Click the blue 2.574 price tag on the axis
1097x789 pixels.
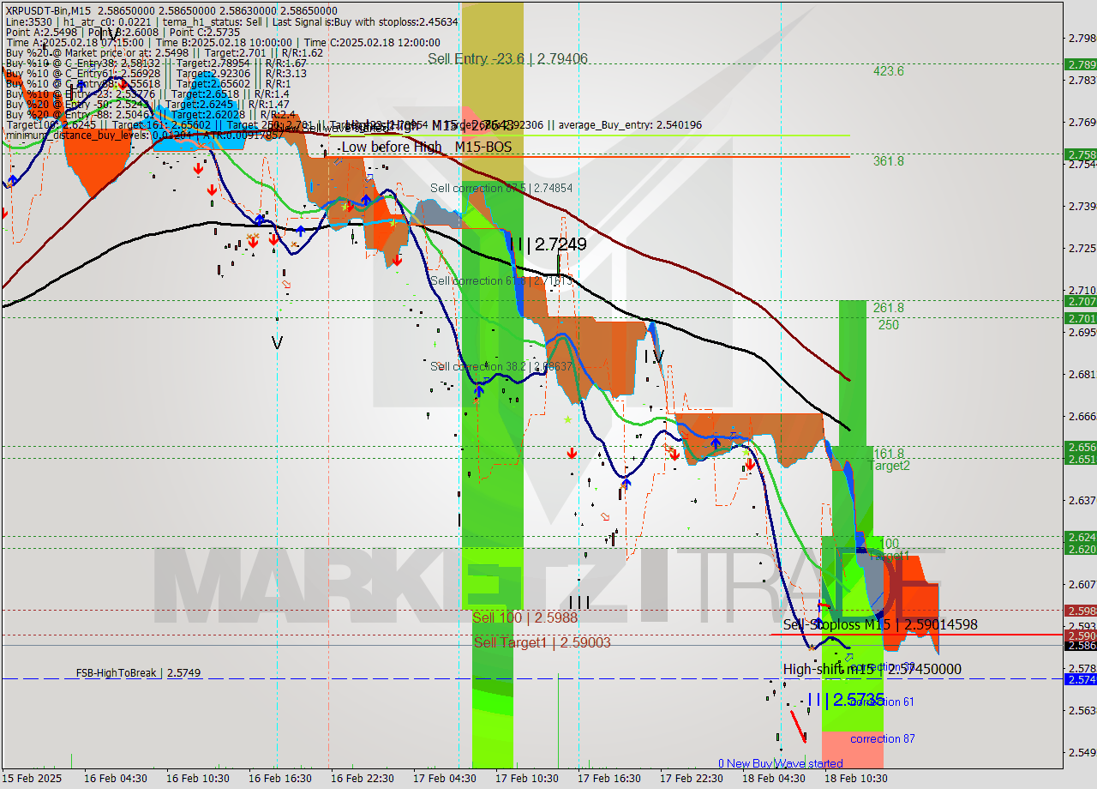pos(1080,679)
